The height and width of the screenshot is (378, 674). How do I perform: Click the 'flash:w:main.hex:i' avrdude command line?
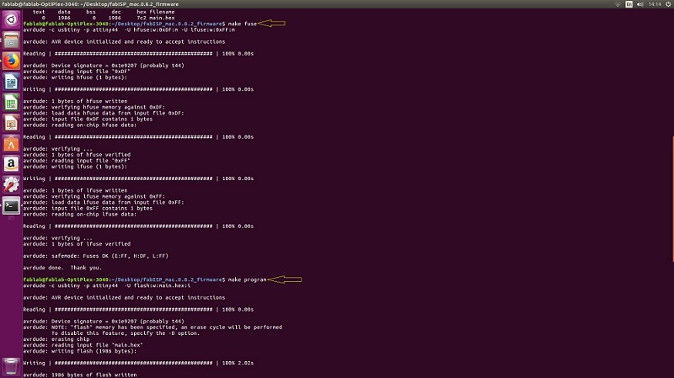107,285
